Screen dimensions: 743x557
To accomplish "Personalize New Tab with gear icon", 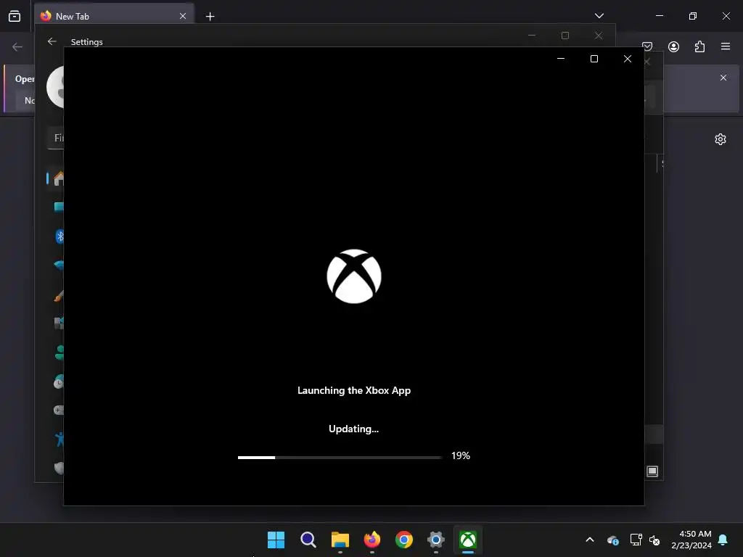I will pyautogui.click(x=721, y=139).
